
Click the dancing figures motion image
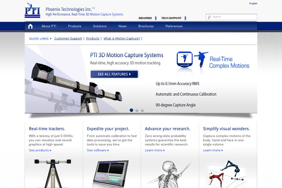click(227, 174)
